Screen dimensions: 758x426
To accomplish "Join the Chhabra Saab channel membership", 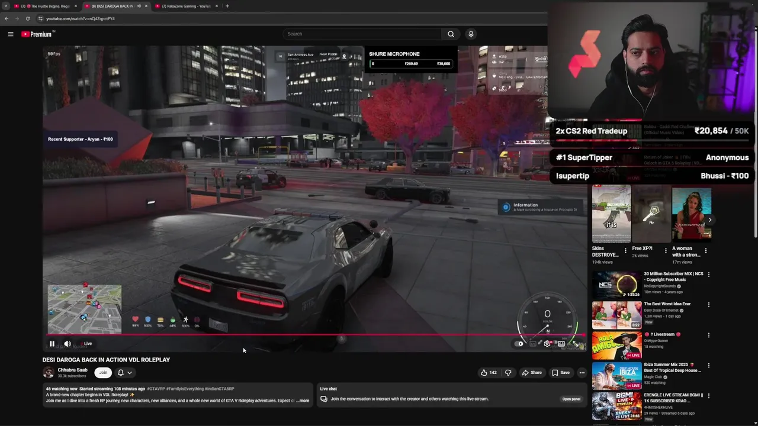I will click(x=103, y=373).
